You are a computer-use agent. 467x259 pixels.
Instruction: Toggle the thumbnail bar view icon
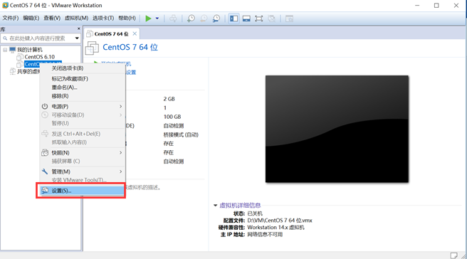tap(246, 18)
